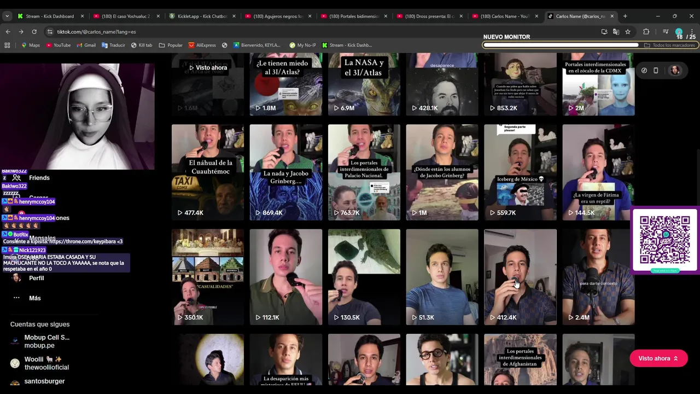Click the Yape QR code overlay
Viewport: 700px width, 394px height.
click(664, 240)
